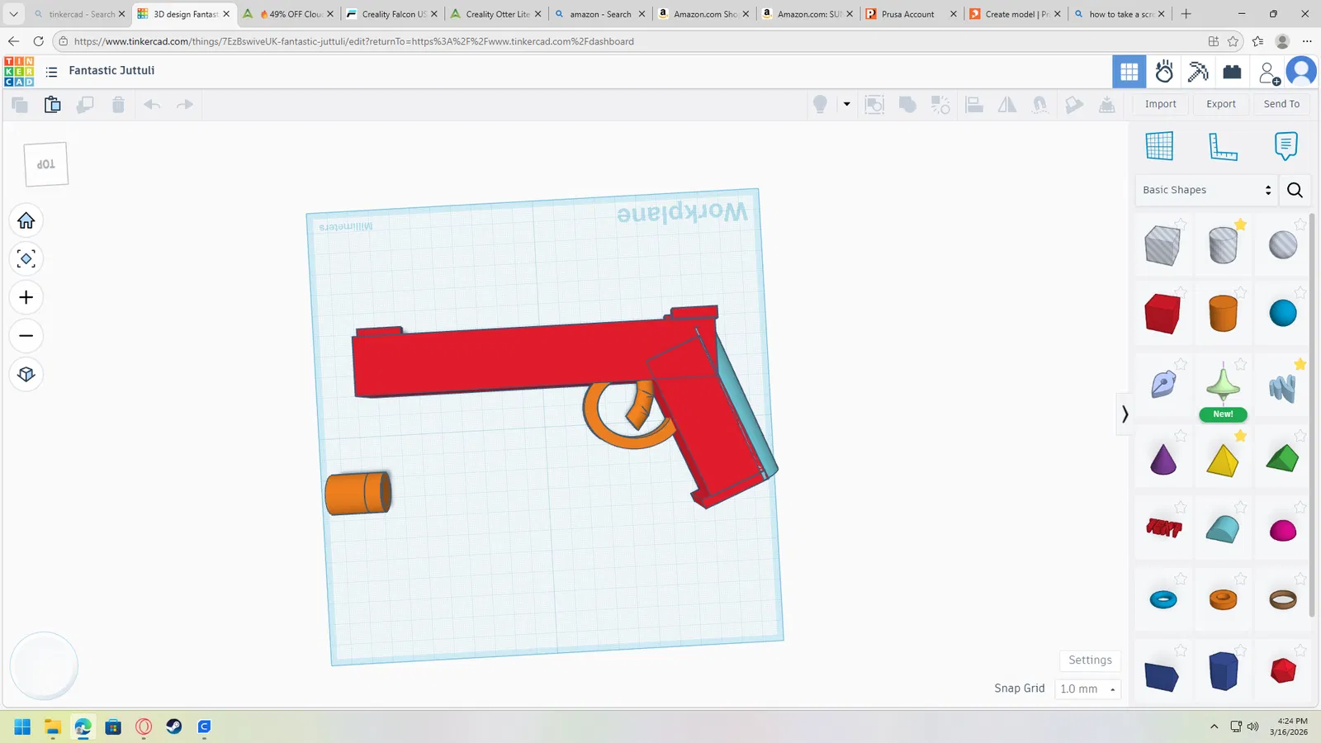The width and height of the screenshot is (1321, 743).
Task: Pick the red Box shape
Action: coord(1162,314)
